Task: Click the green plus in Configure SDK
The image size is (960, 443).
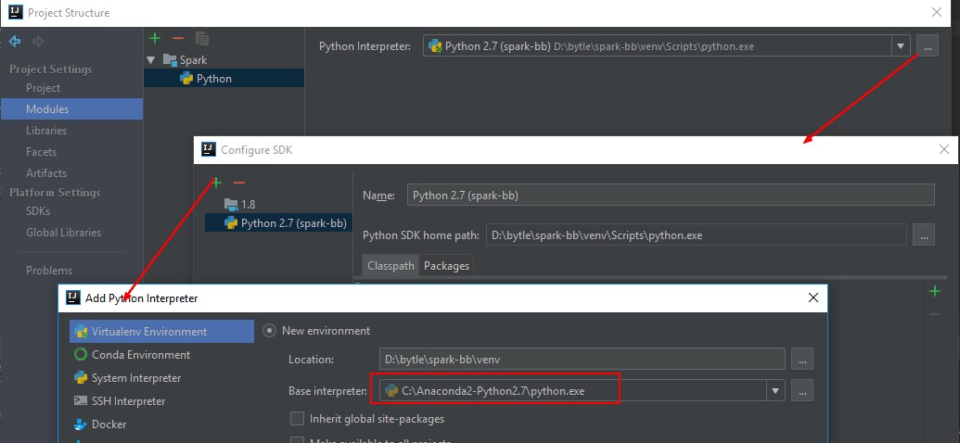Action: (216, 183)
